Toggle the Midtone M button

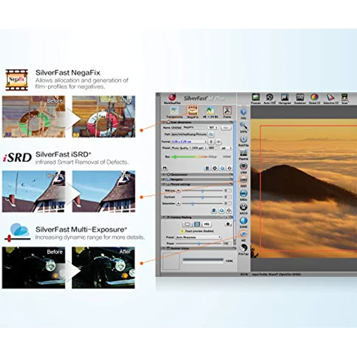[x=178, y=191]
